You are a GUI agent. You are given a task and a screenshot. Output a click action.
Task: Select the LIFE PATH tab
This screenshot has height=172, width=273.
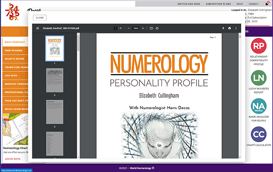(x=15, y=76)
